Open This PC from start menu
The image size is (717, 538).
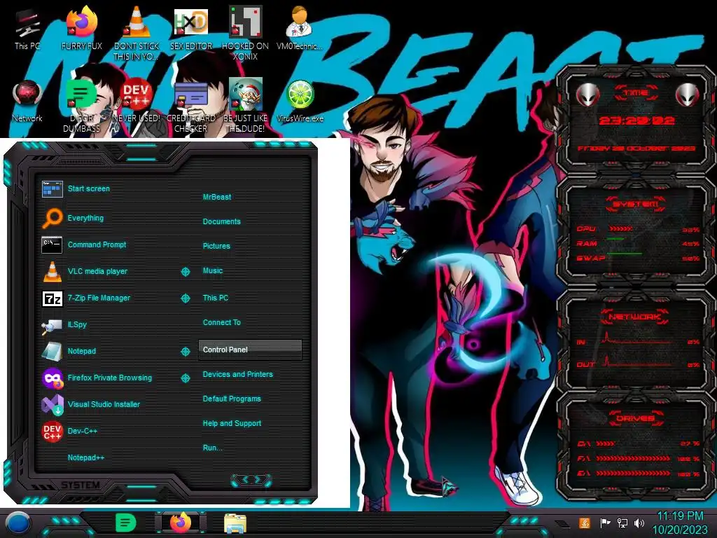tap(216, 298)
